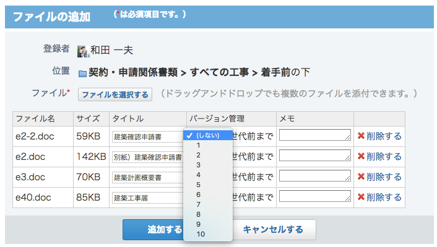This screenshot has width=437, height=247.
Task: Click the folder icon before 契約・申請関係書類
Action: click(82, 73)
